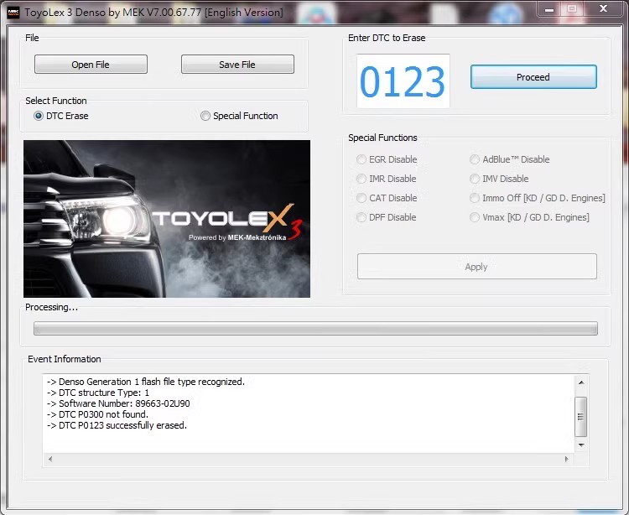Image resolution: width=629 pixels, height=515 pixels.
Task: Click the DTC code field showing 0123
Action: pos(403,81)
